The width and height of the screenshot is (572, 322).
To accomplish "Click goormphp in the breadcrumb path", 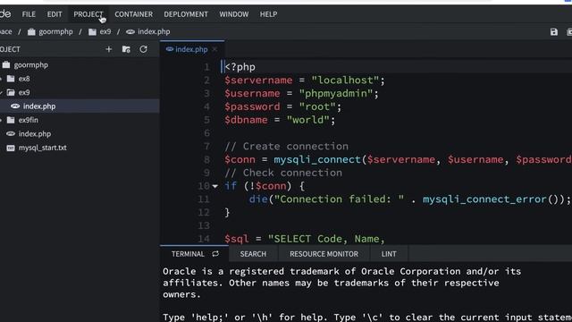I will 51,32.
